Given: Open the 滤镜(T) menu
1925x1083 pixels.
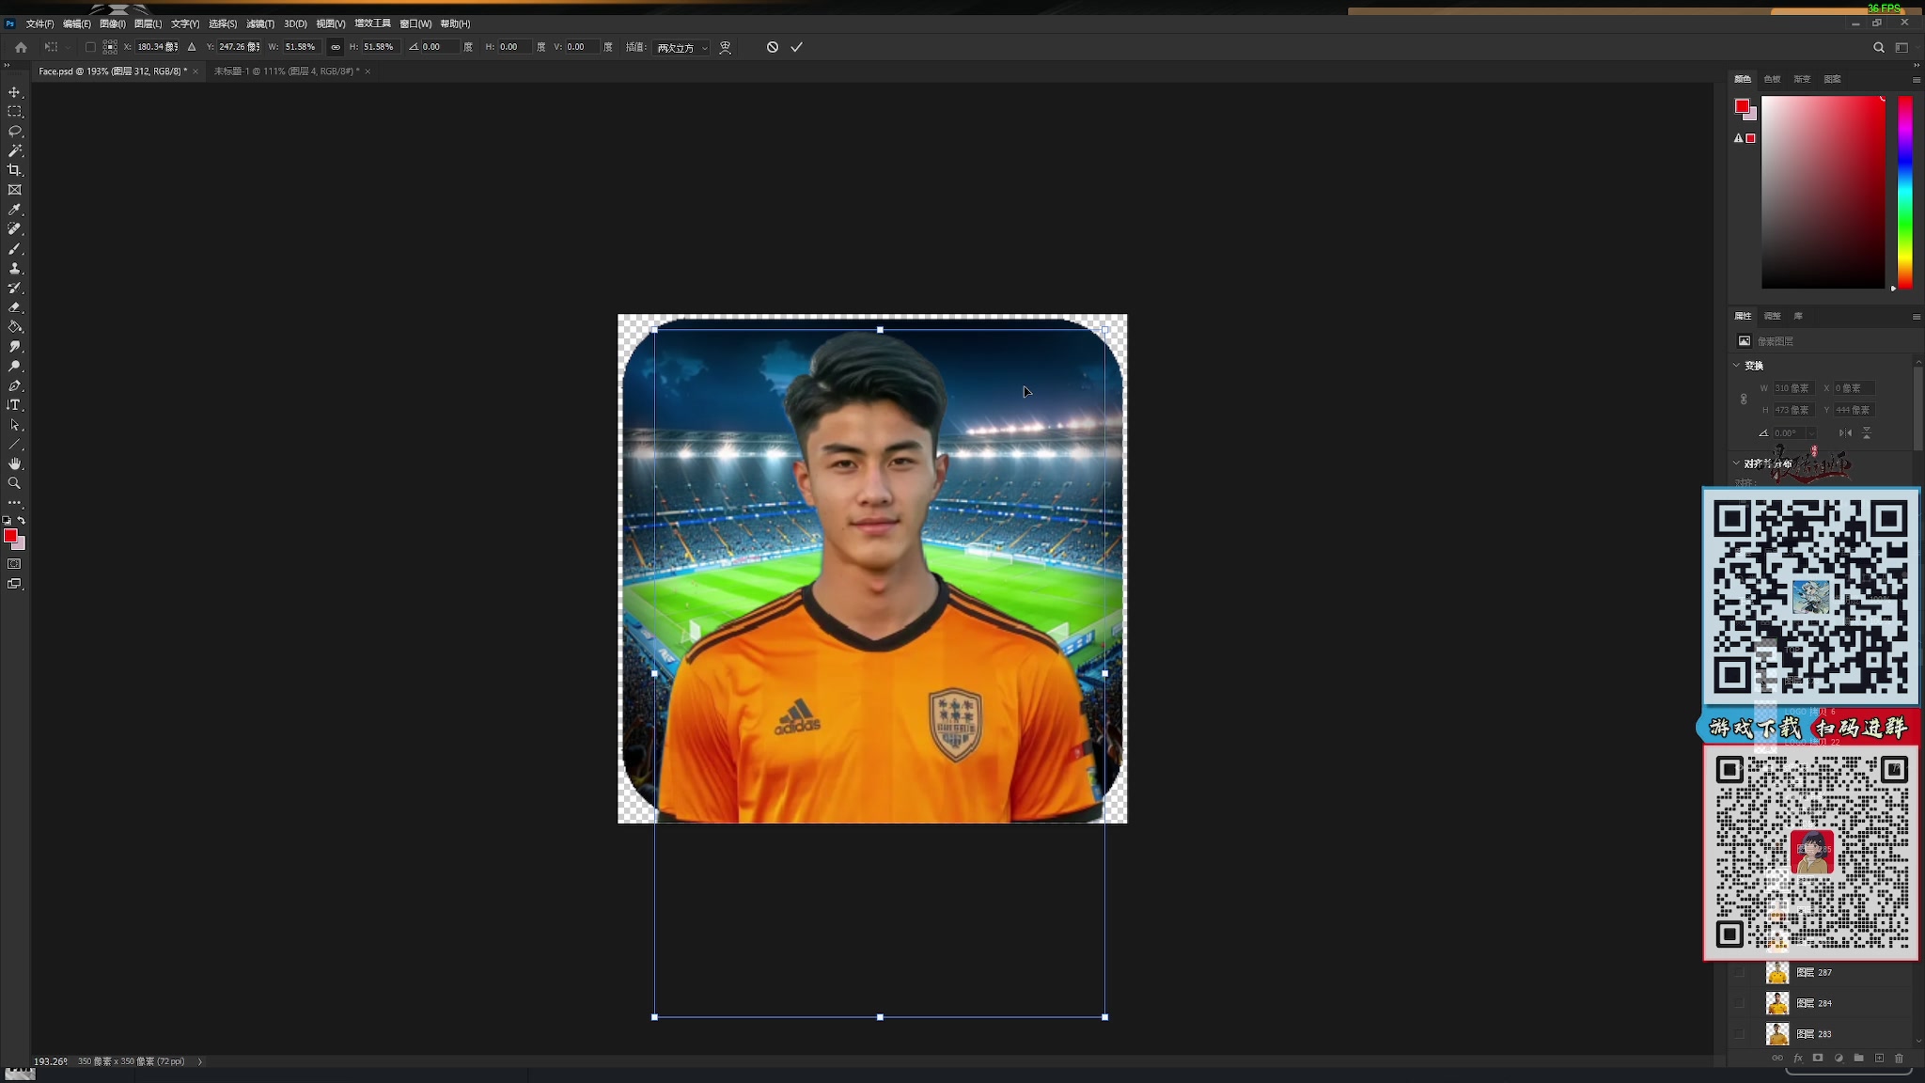Looking at the screenshot, I should point(260,24).
